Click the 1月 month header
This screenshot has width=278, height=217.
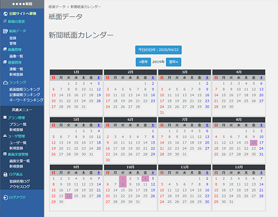pos(76,72)
